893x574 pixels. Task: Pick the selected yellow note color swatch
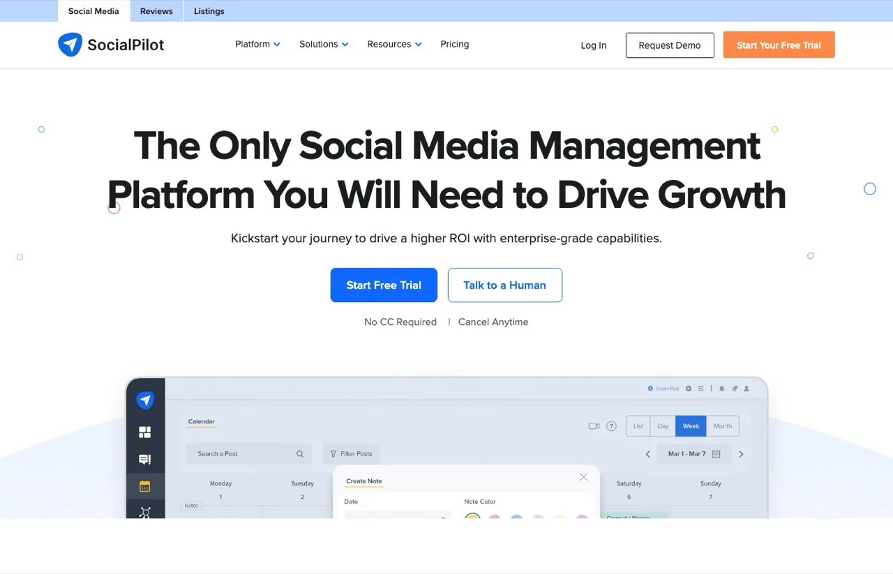[x=472, y=517]
